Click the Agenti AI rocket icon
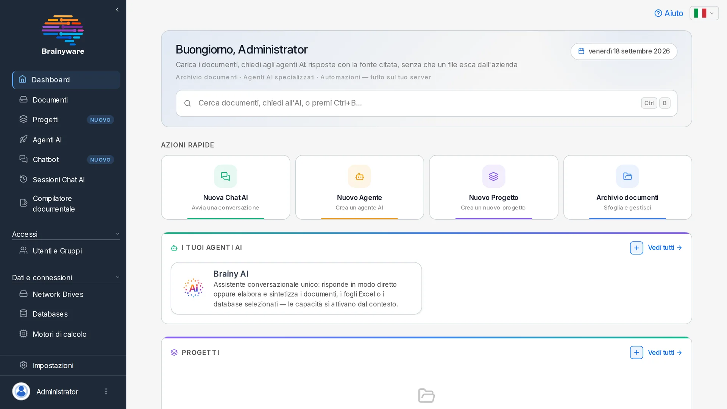 (x=23, y=139)
